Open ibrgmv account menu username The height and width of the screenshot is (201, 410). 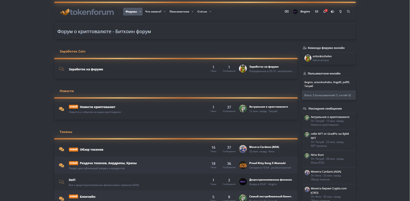tap(305, 12)
